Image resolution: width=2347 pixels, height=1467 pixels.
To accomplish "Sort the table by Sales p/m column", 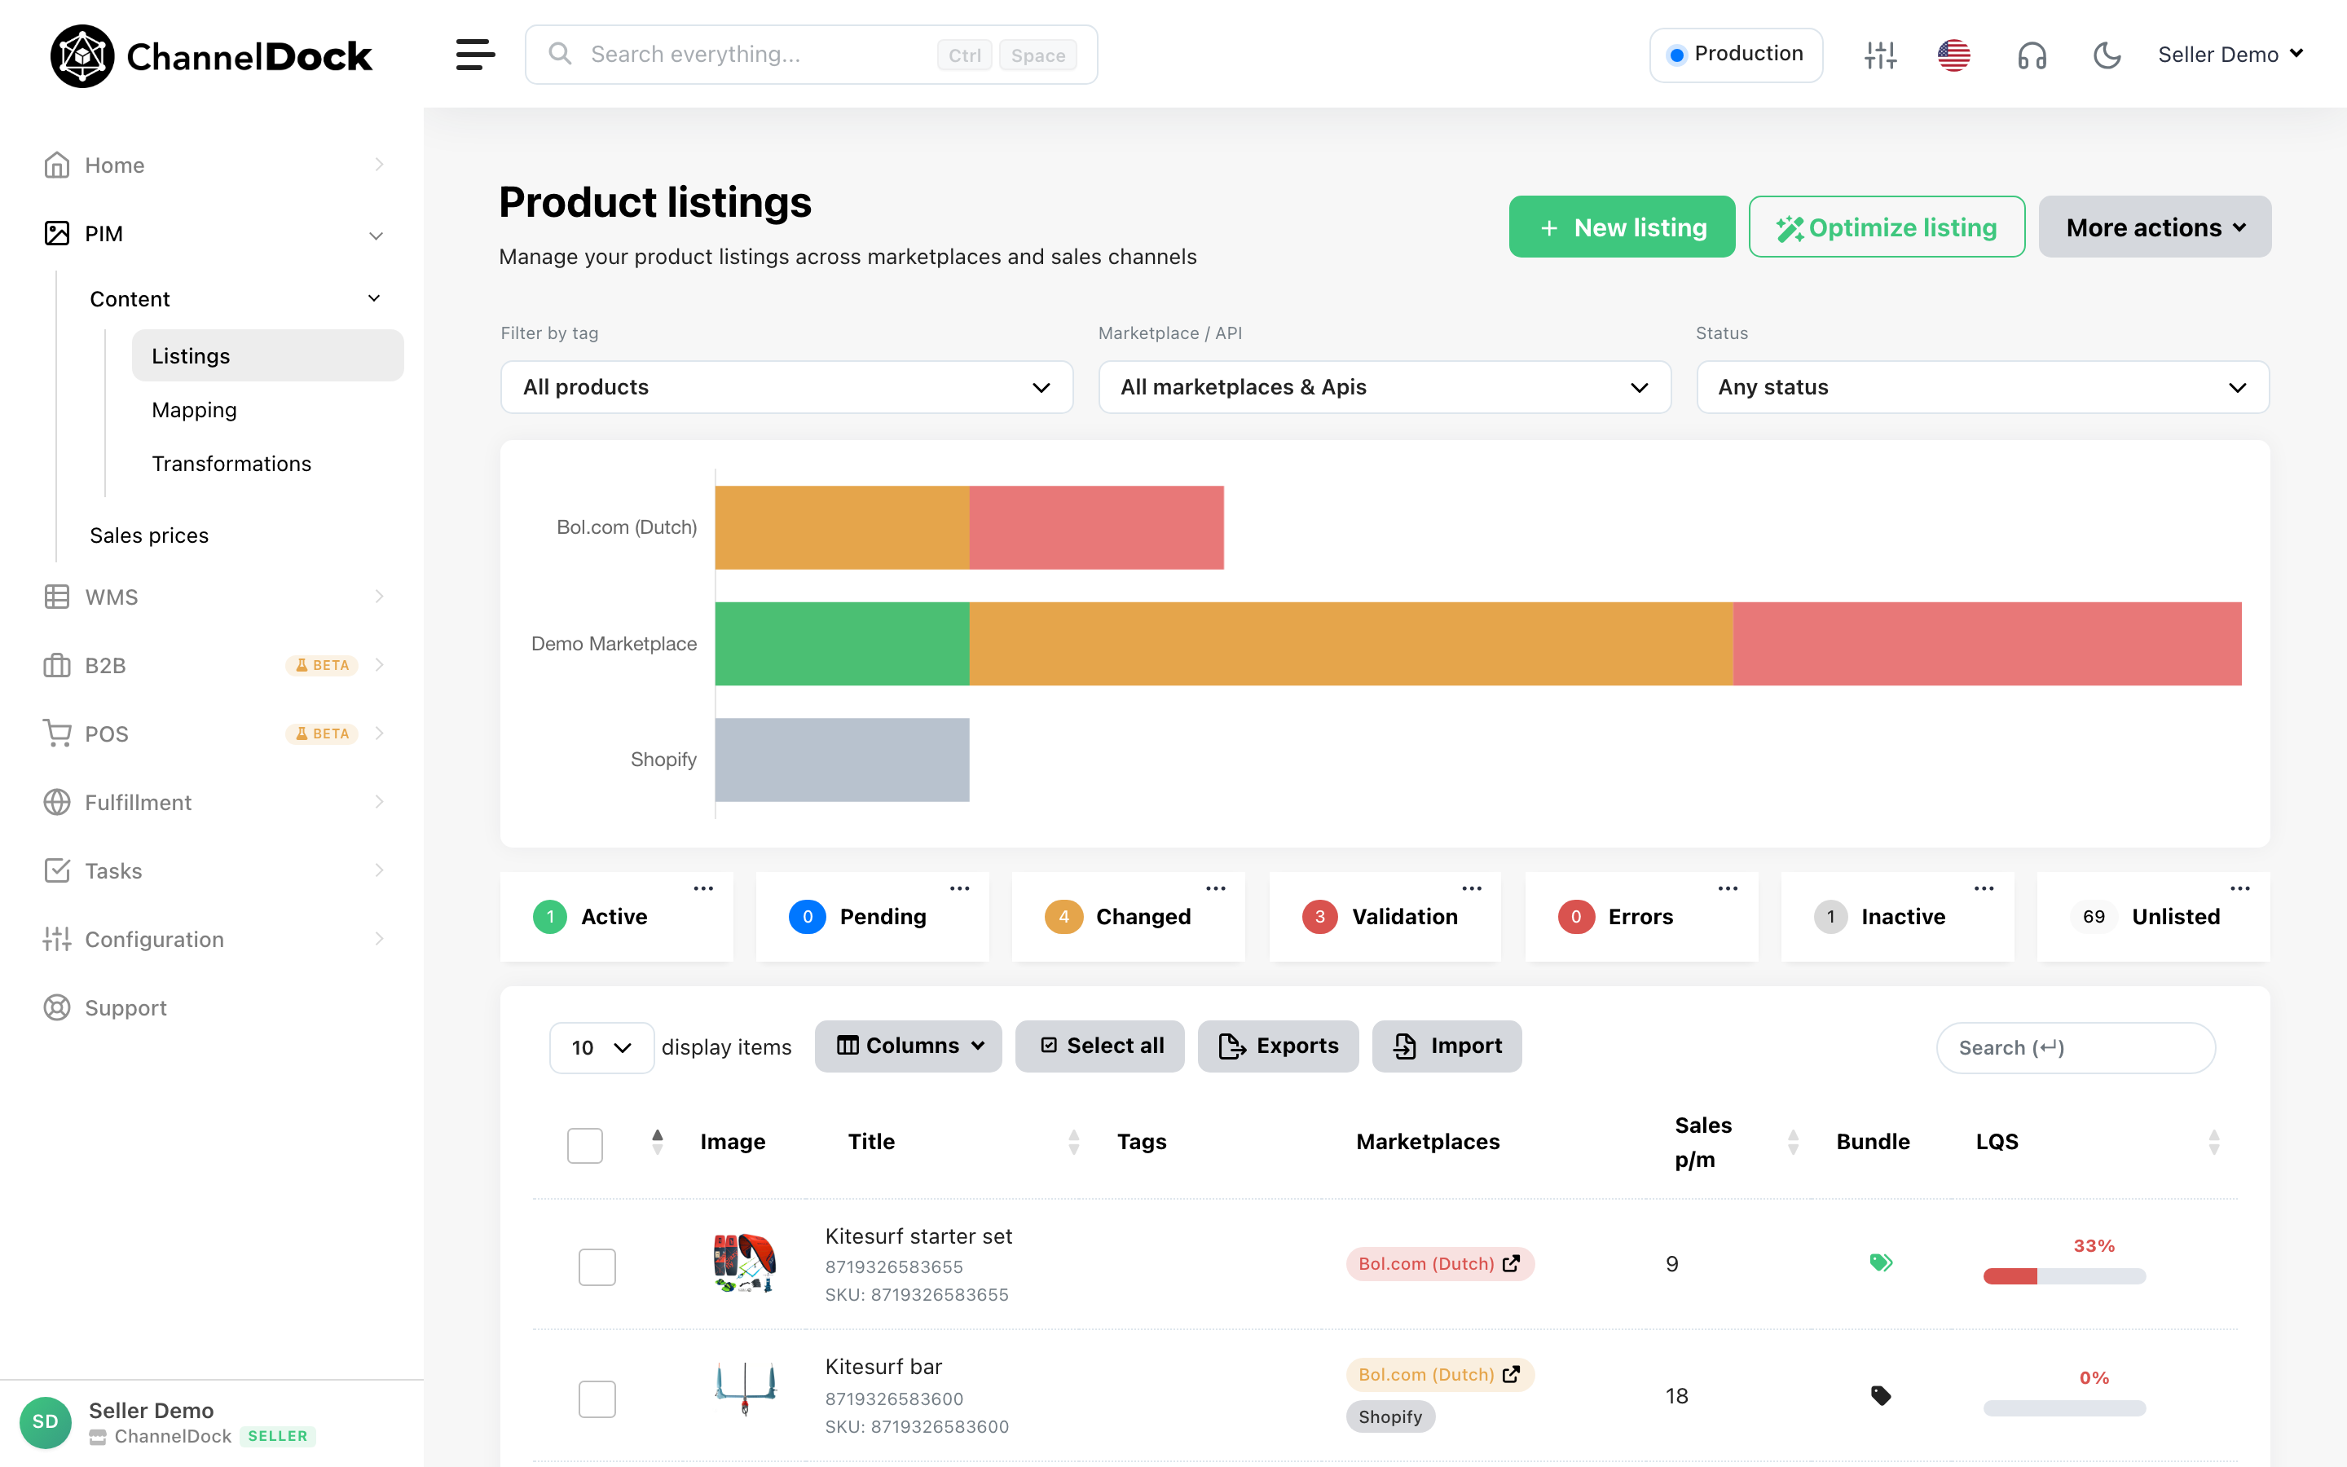I will click(x=1793, y=1142).
